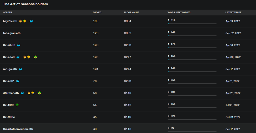Click the whale badge next to ren-ga.eth

[x=20, y=69]
